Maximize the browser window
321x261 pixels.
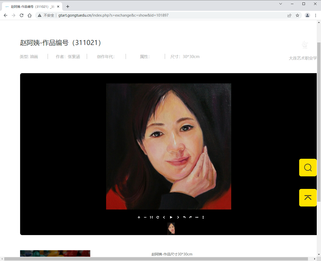click(x=304, y=4)
